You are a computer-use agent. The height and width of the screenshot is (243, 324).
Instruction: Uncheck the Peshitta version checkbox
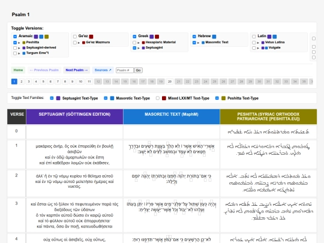pos(15,43)
